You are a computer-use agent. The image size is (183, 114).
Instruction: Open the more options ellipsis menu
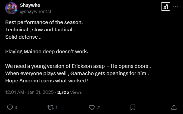[x=176, y=6]
